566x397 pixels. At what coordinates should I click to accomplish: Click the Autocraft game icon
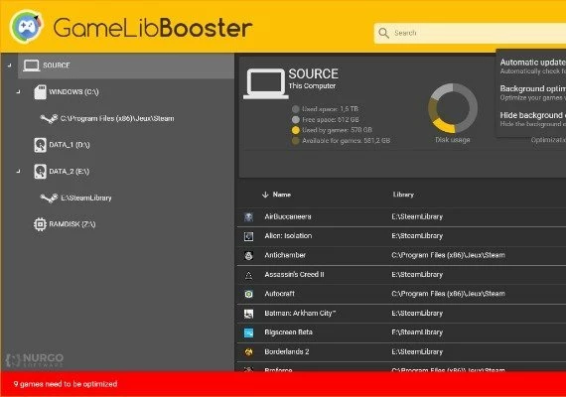(x=248, y=294)
